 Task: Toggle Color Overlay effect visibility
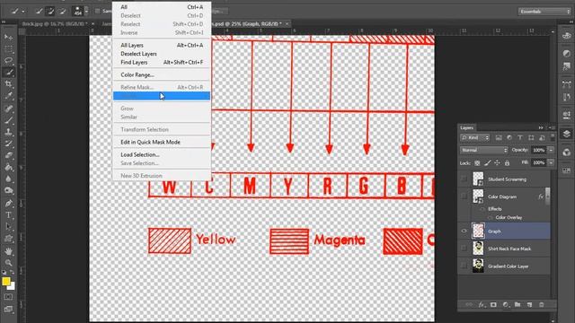[x=491, y=217]
